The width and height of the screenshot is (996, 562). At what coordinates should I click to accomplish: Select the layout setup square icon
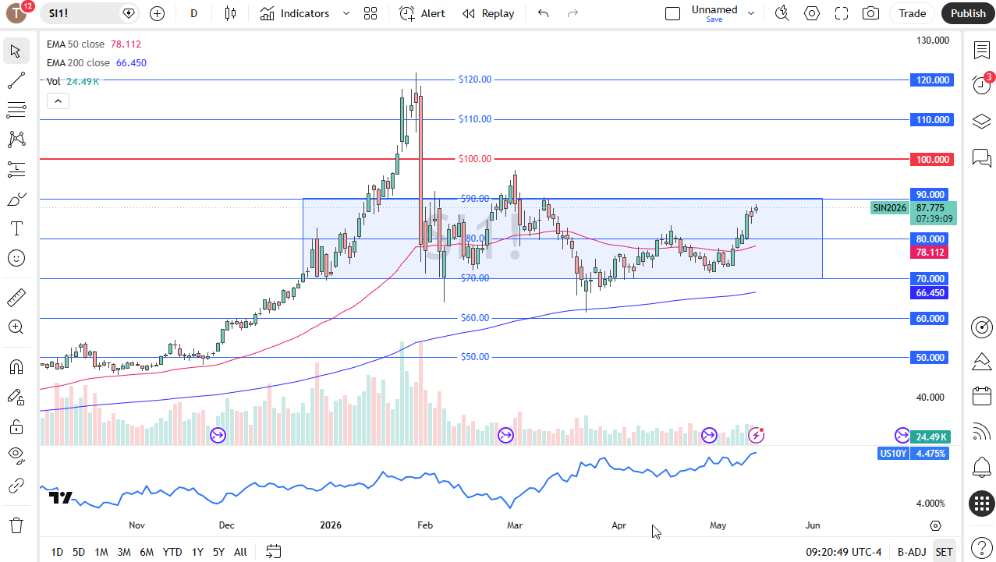tap(672, 13)
